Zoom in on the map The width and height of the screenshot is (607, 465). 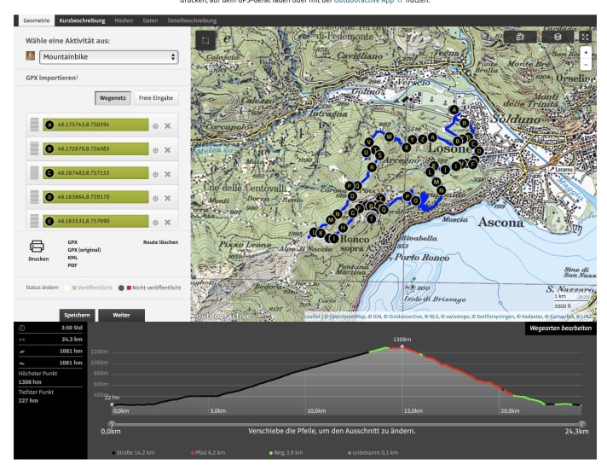585,53
